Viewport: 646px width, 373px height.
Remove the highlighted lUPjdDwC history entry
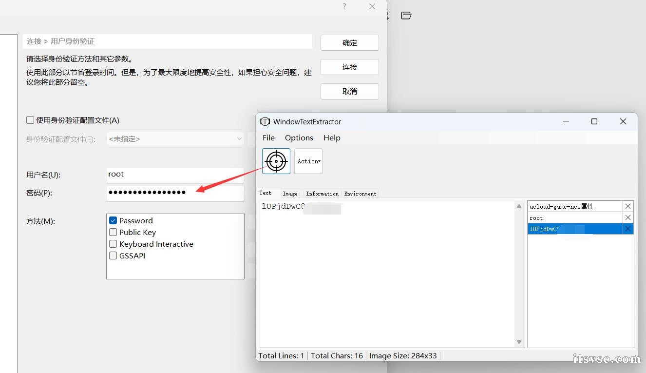click(x=628, y=229)
